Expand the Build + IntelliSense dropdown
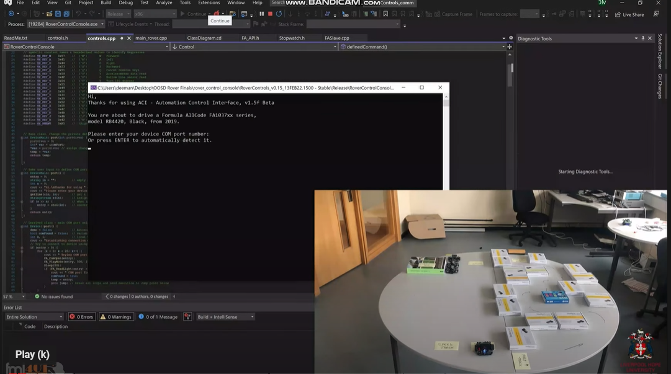This screenshot has height=374, width=671. 225,317
